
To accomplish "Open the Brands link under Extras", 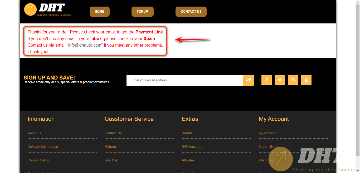I will click(187, 133).
